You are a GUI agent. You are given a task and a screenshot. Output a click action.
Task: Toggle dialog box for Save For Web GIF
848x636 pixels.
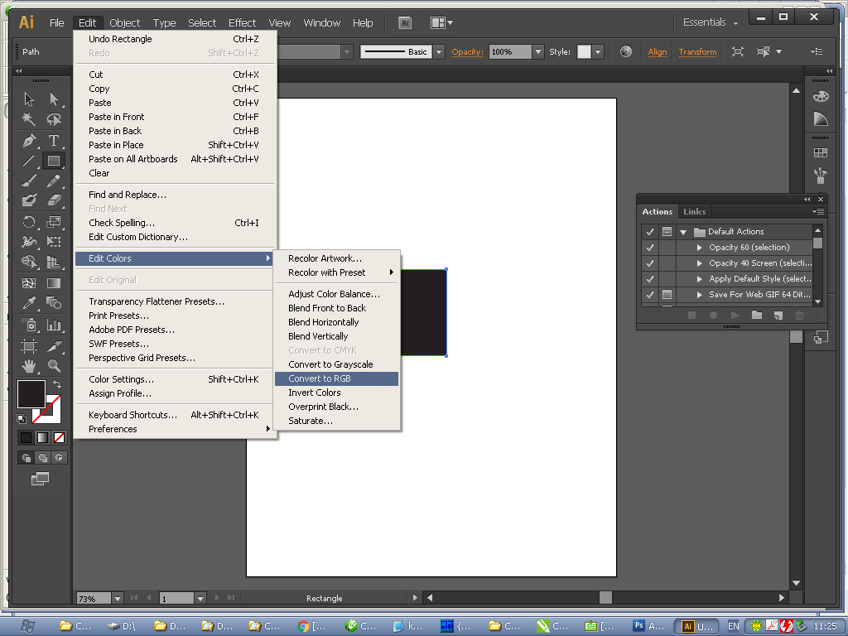tap(667, 294)
